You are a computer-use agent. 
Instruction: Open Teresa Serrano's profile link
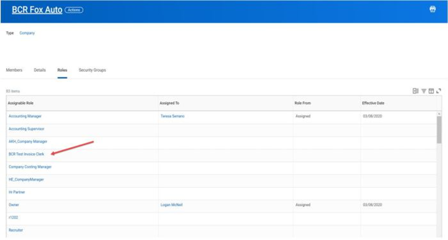172,116
